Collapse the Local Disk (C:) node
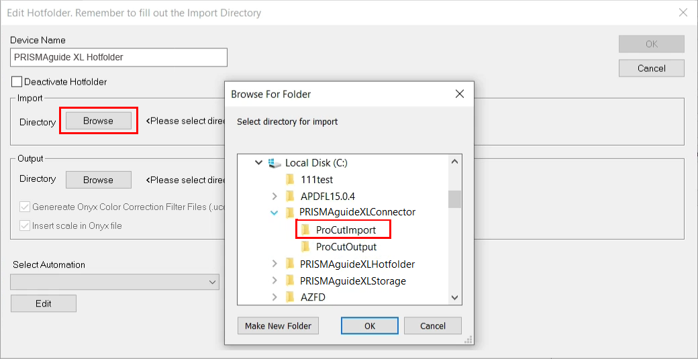Screen dimensions: 698x359 (258, 162)
